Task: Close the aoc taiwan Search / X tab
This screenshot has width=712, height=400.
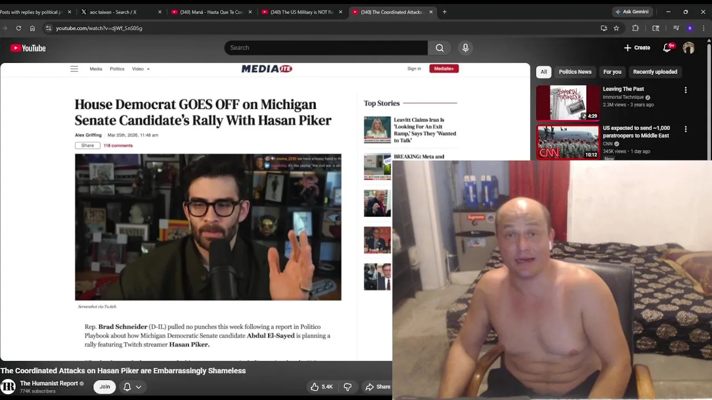Action: (x=160, y=12)
